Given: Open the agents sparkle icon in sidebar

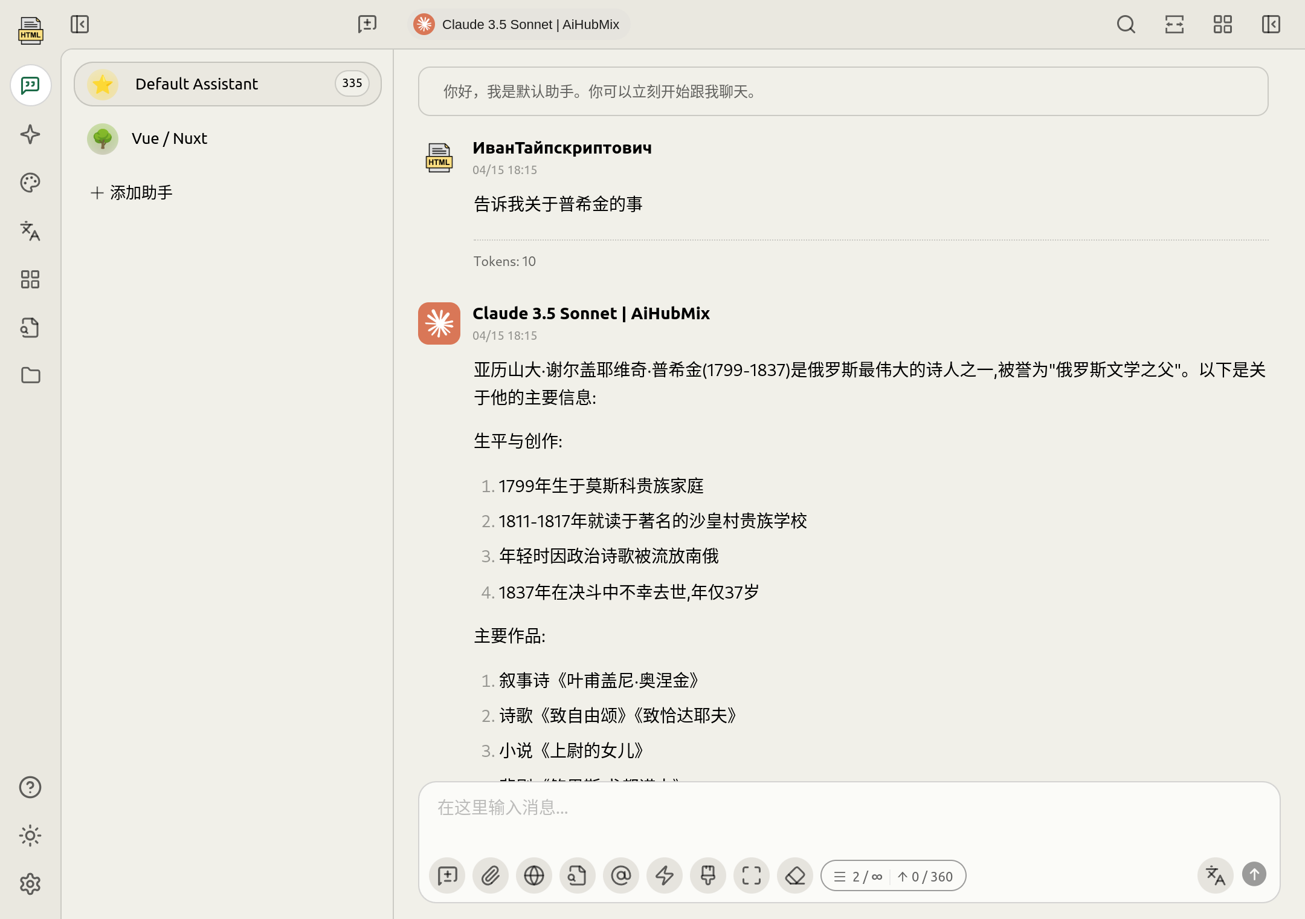Looking at the screenshot, I should coord(30,134).
